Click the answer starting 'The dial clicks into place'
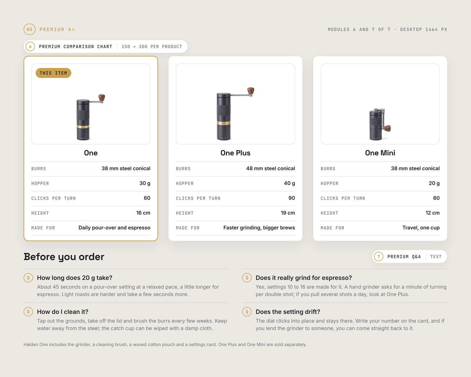471x377 pixels. point(350,324)
